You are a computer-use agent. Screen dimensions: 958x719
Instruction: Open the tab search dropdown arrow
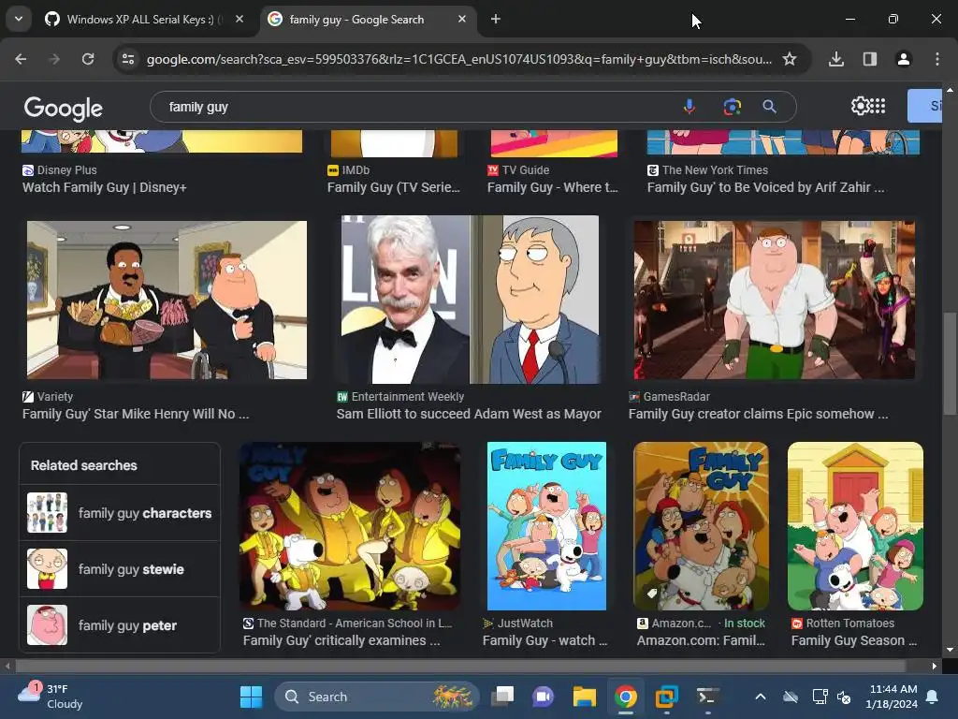pyautogui.click(x=19, y=19)
